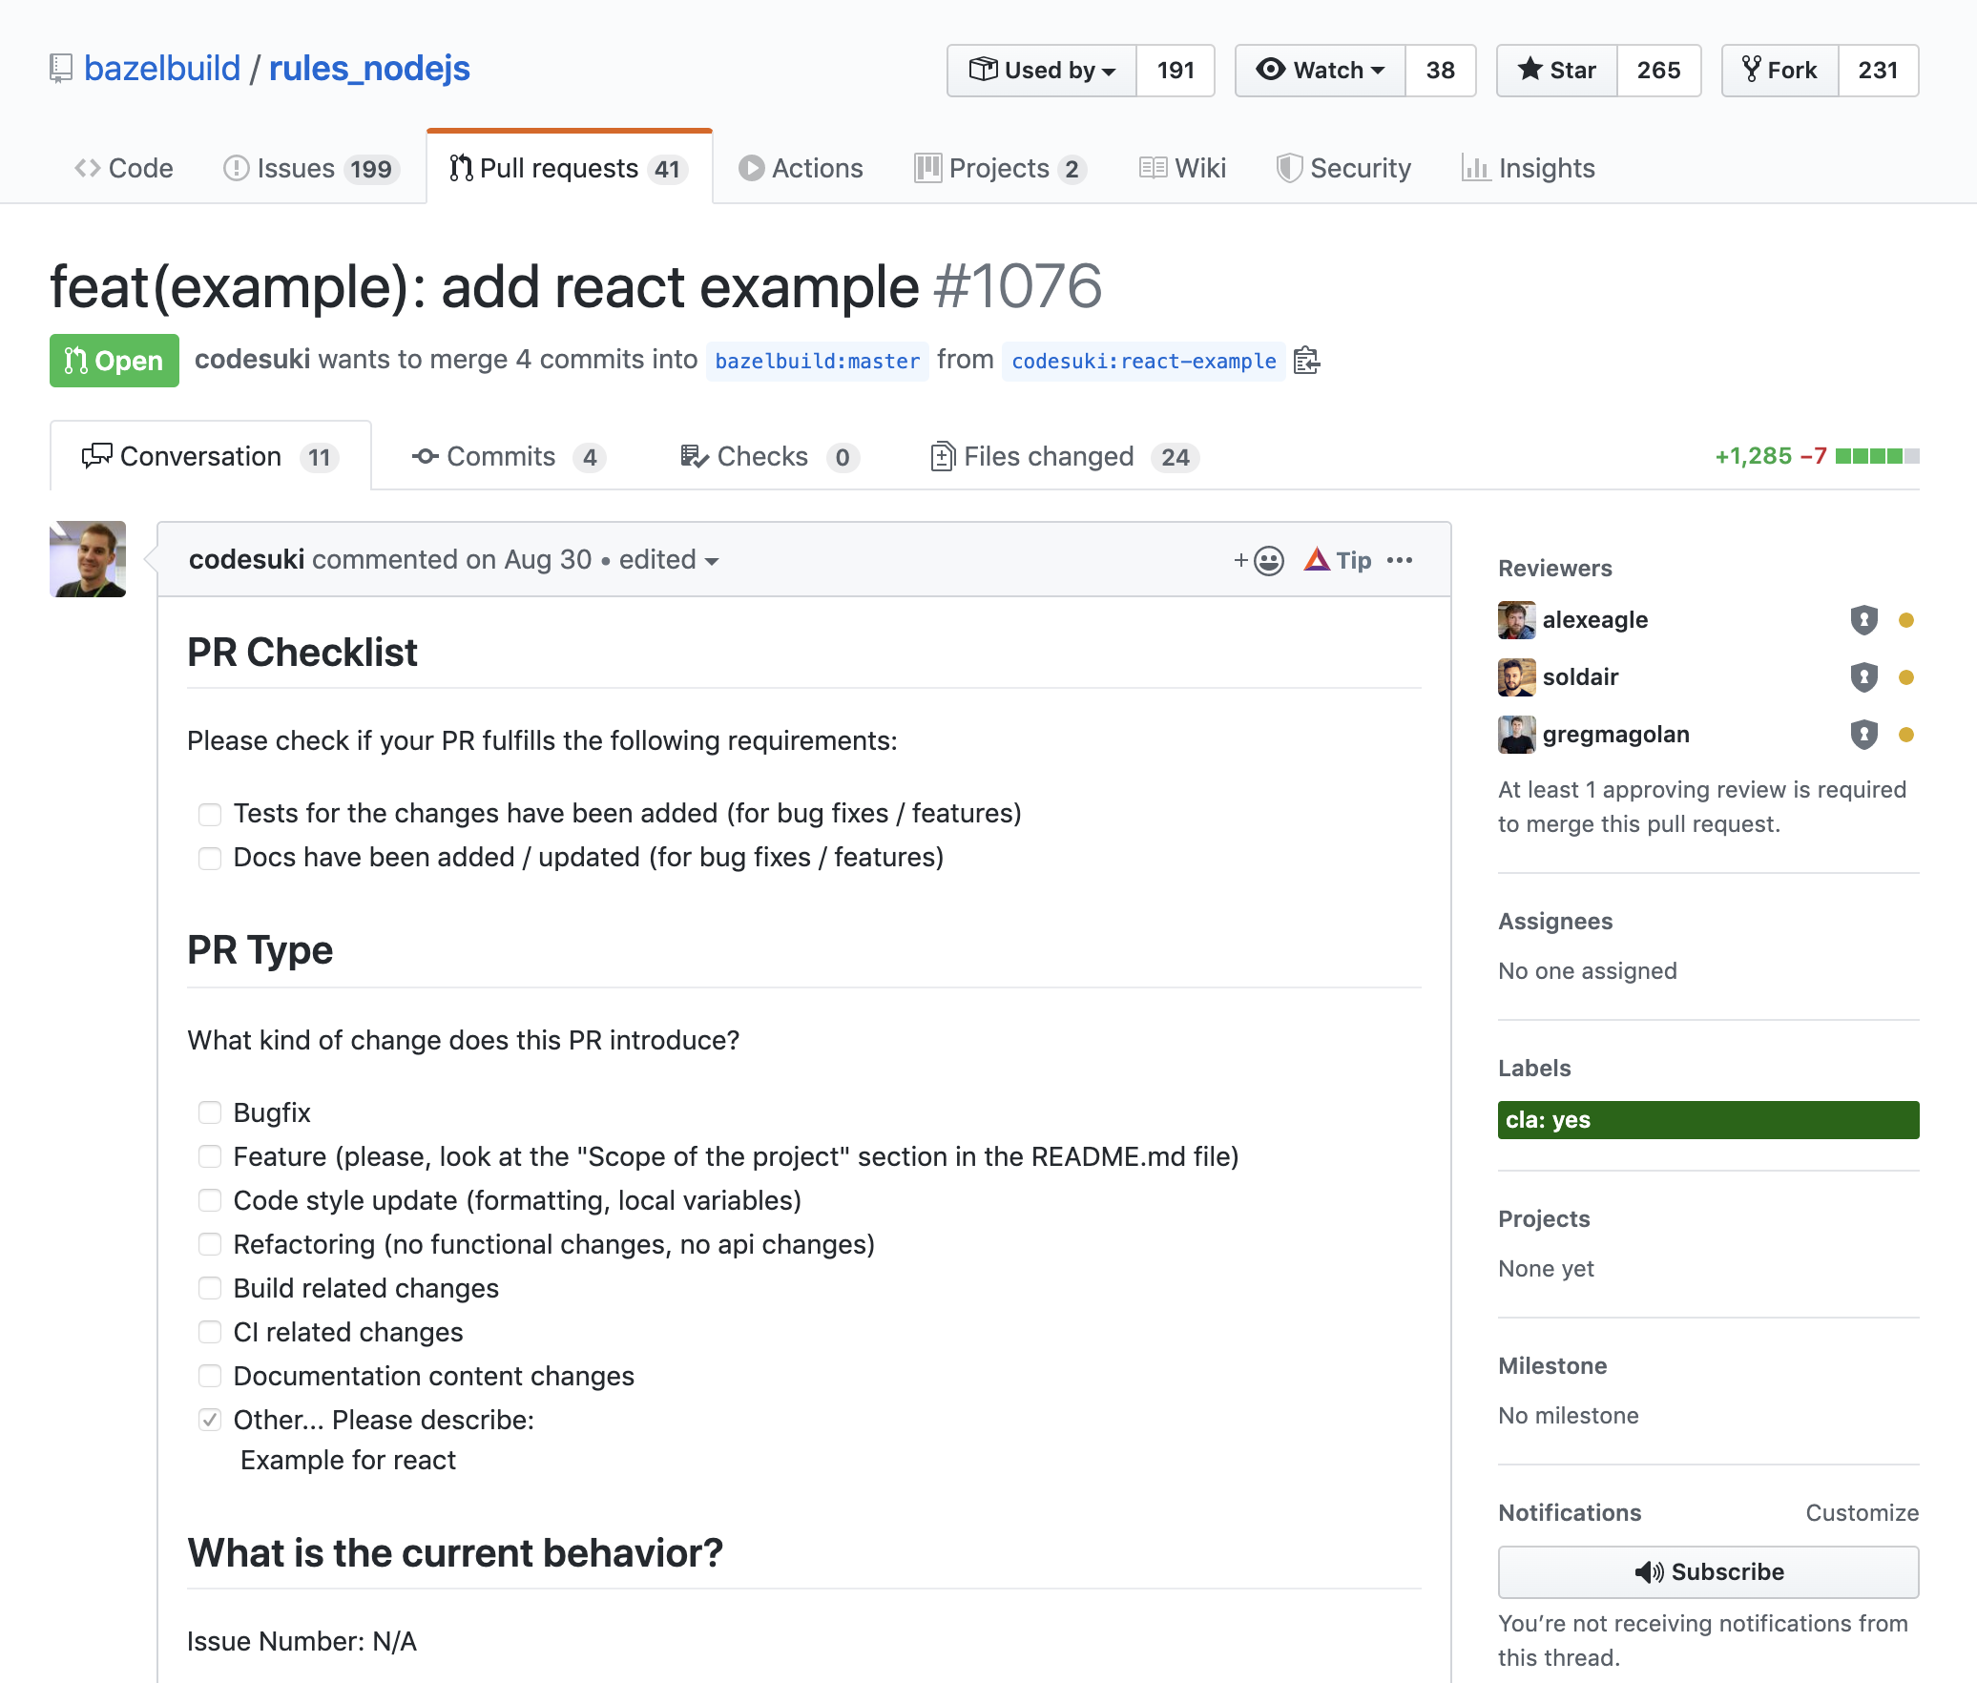Expand the edited history dropdown
The height and width of the screenshot is (1683, 1977).
[669, 560]
